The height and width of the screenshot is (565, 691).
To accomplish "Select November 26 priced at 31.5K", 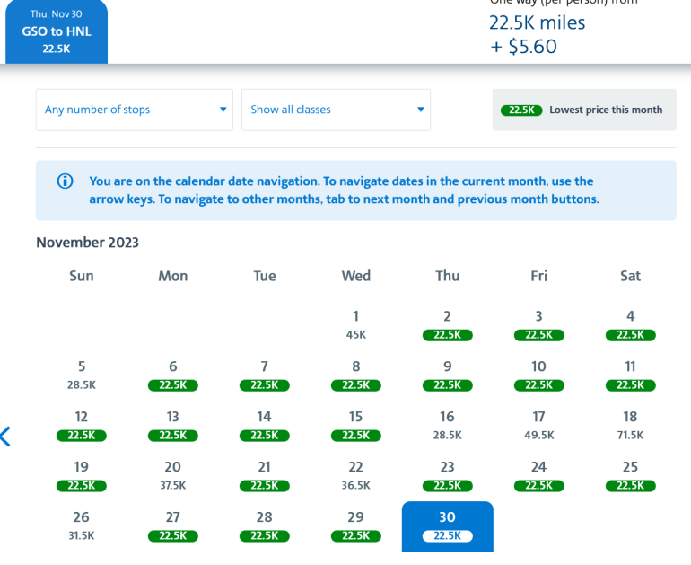I will [82, 525].
